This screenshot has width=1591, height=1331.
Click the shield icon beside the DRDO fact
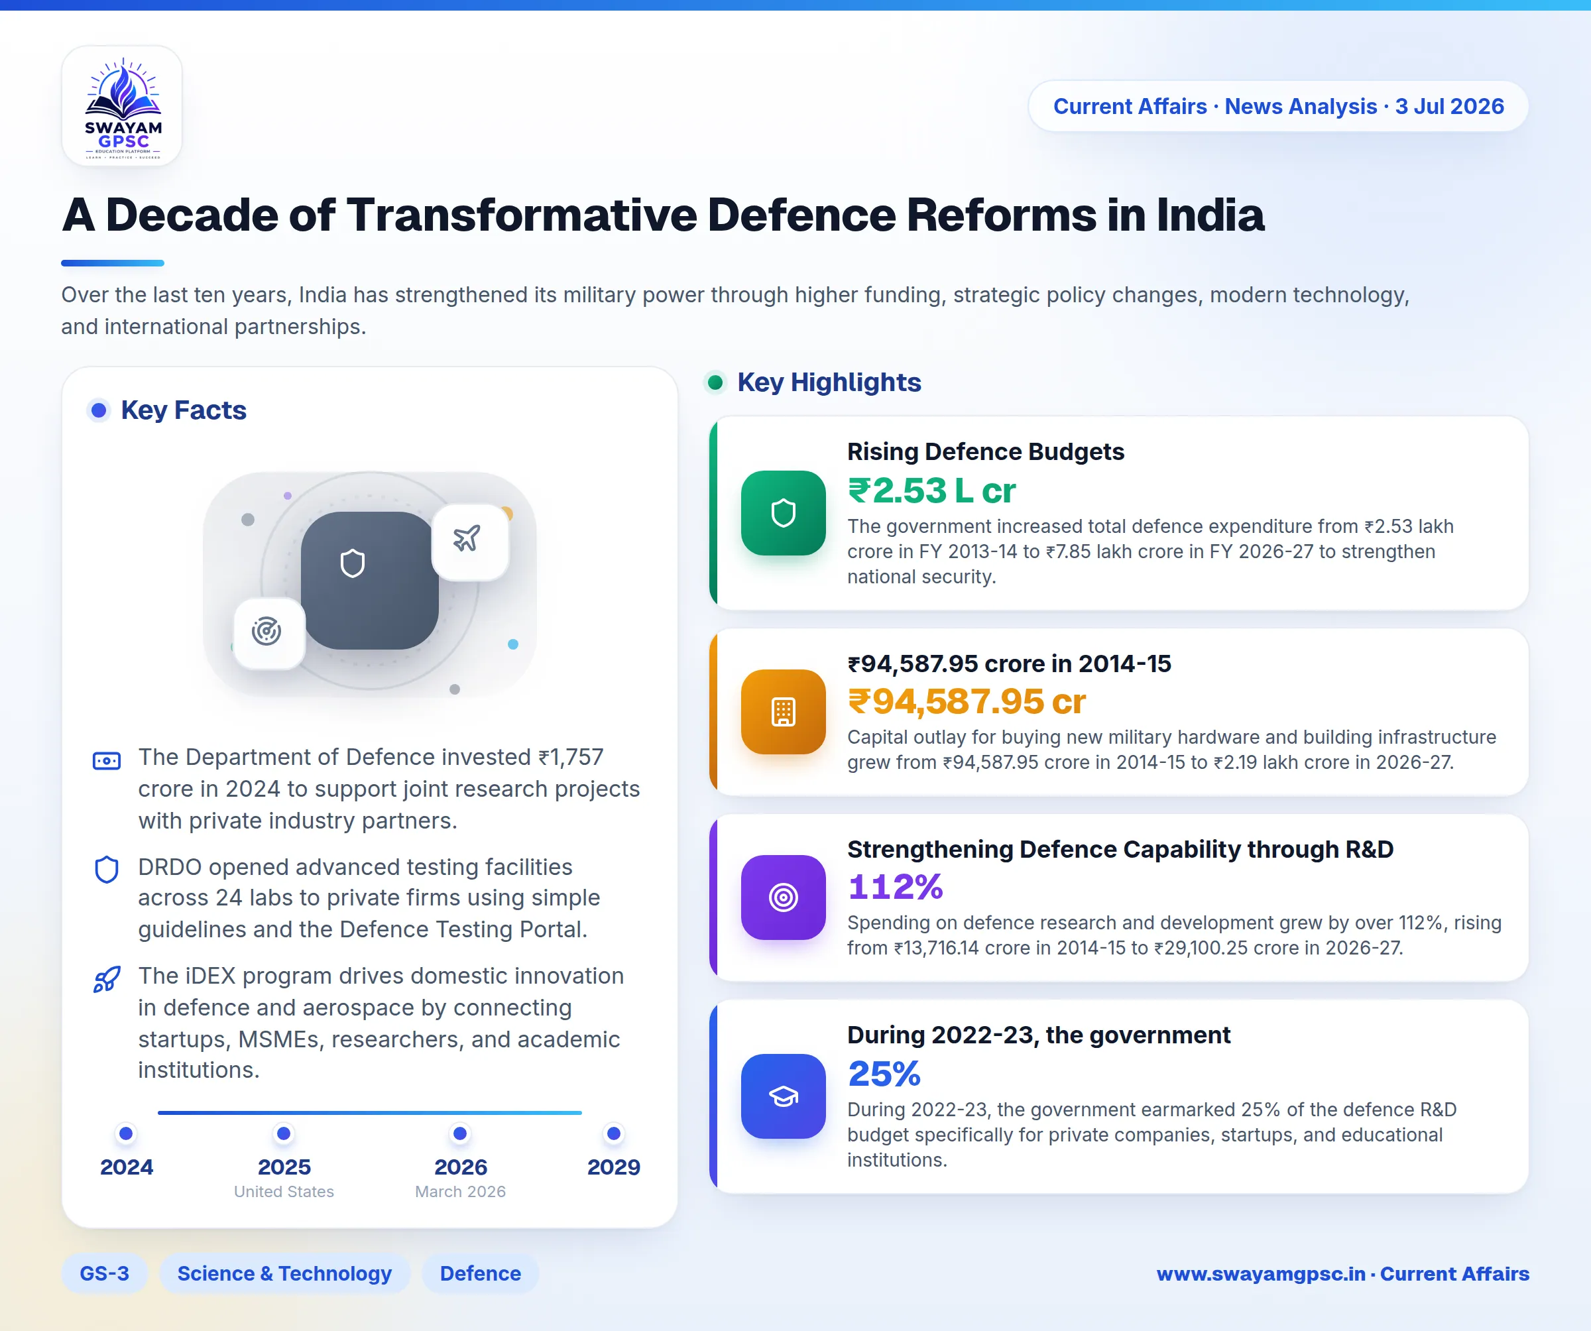[107, 870]
